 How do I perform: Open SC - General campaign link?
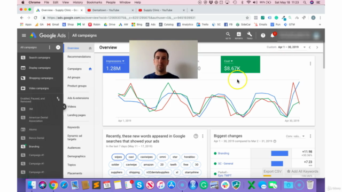pos(226,164)
